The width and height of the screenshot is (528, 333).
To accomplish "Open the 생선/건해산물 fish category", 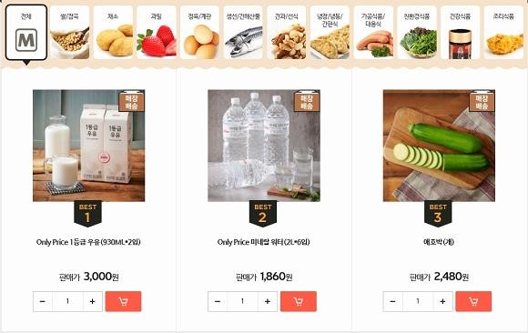I will click(x=243, y=33).
